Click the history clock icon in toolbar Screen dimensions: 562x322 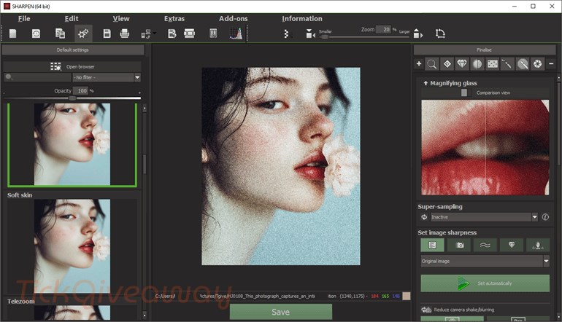click(x=36, y=34)
